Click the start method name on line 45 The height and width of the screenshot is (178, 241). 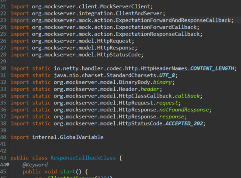[68, 172]
